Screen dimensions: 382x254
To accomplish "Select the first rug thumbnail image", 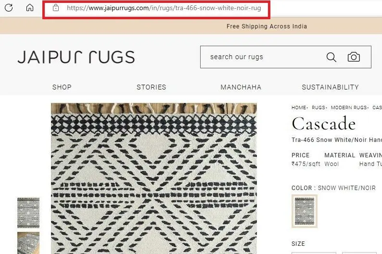I will click(28, 213).
